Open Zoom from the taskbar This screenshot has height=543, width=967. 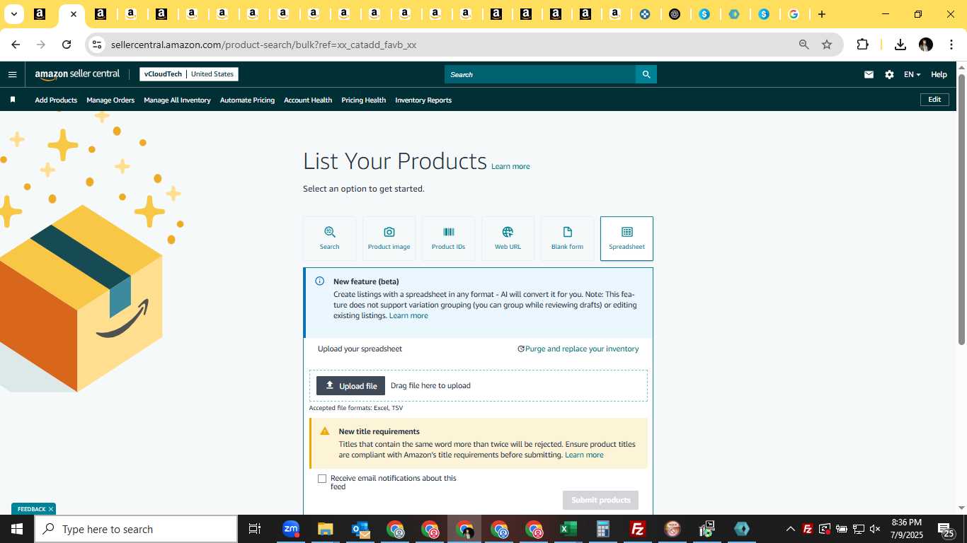pyautogui.click(x=291, y=529)
